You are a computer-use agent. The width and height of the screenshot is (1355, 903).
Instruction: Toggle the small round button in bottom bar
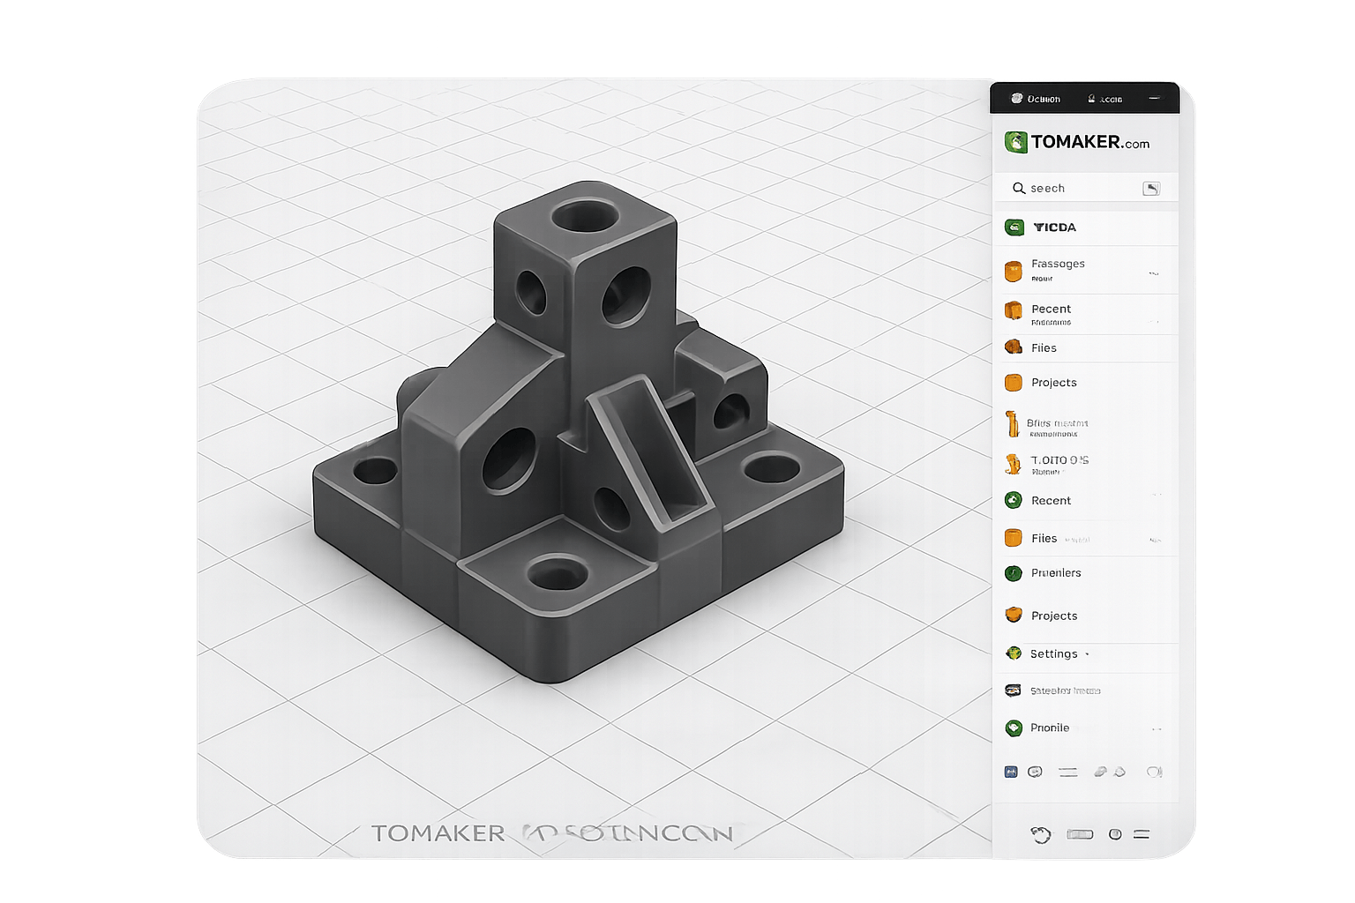coord(1115,834)
